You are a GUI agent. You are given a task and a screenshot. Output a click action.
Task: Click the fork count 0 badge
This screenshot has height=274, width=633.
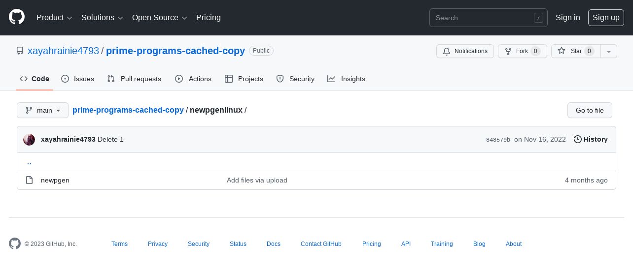coord(535,51)
